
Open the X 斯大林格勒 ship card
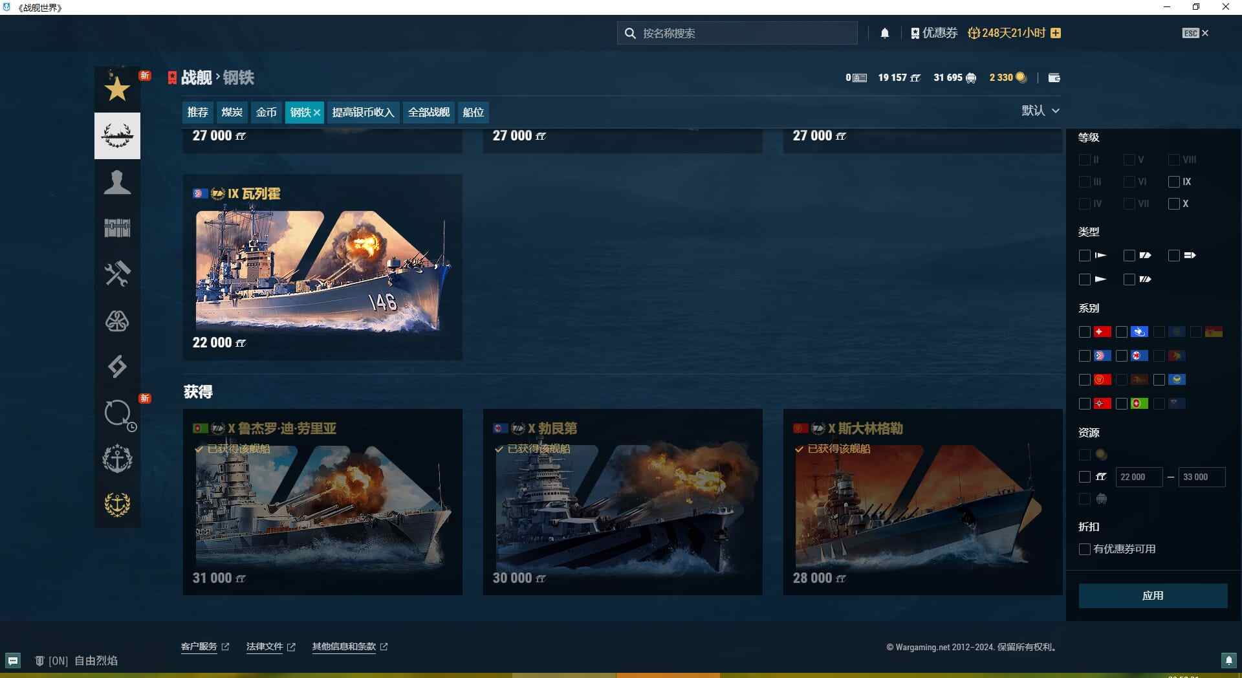tap(922, 501)
